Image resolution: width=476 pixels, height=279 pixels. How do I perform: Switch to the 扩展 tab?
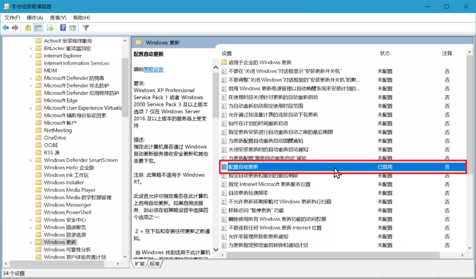pyautogui.click(x=140, y=264)
